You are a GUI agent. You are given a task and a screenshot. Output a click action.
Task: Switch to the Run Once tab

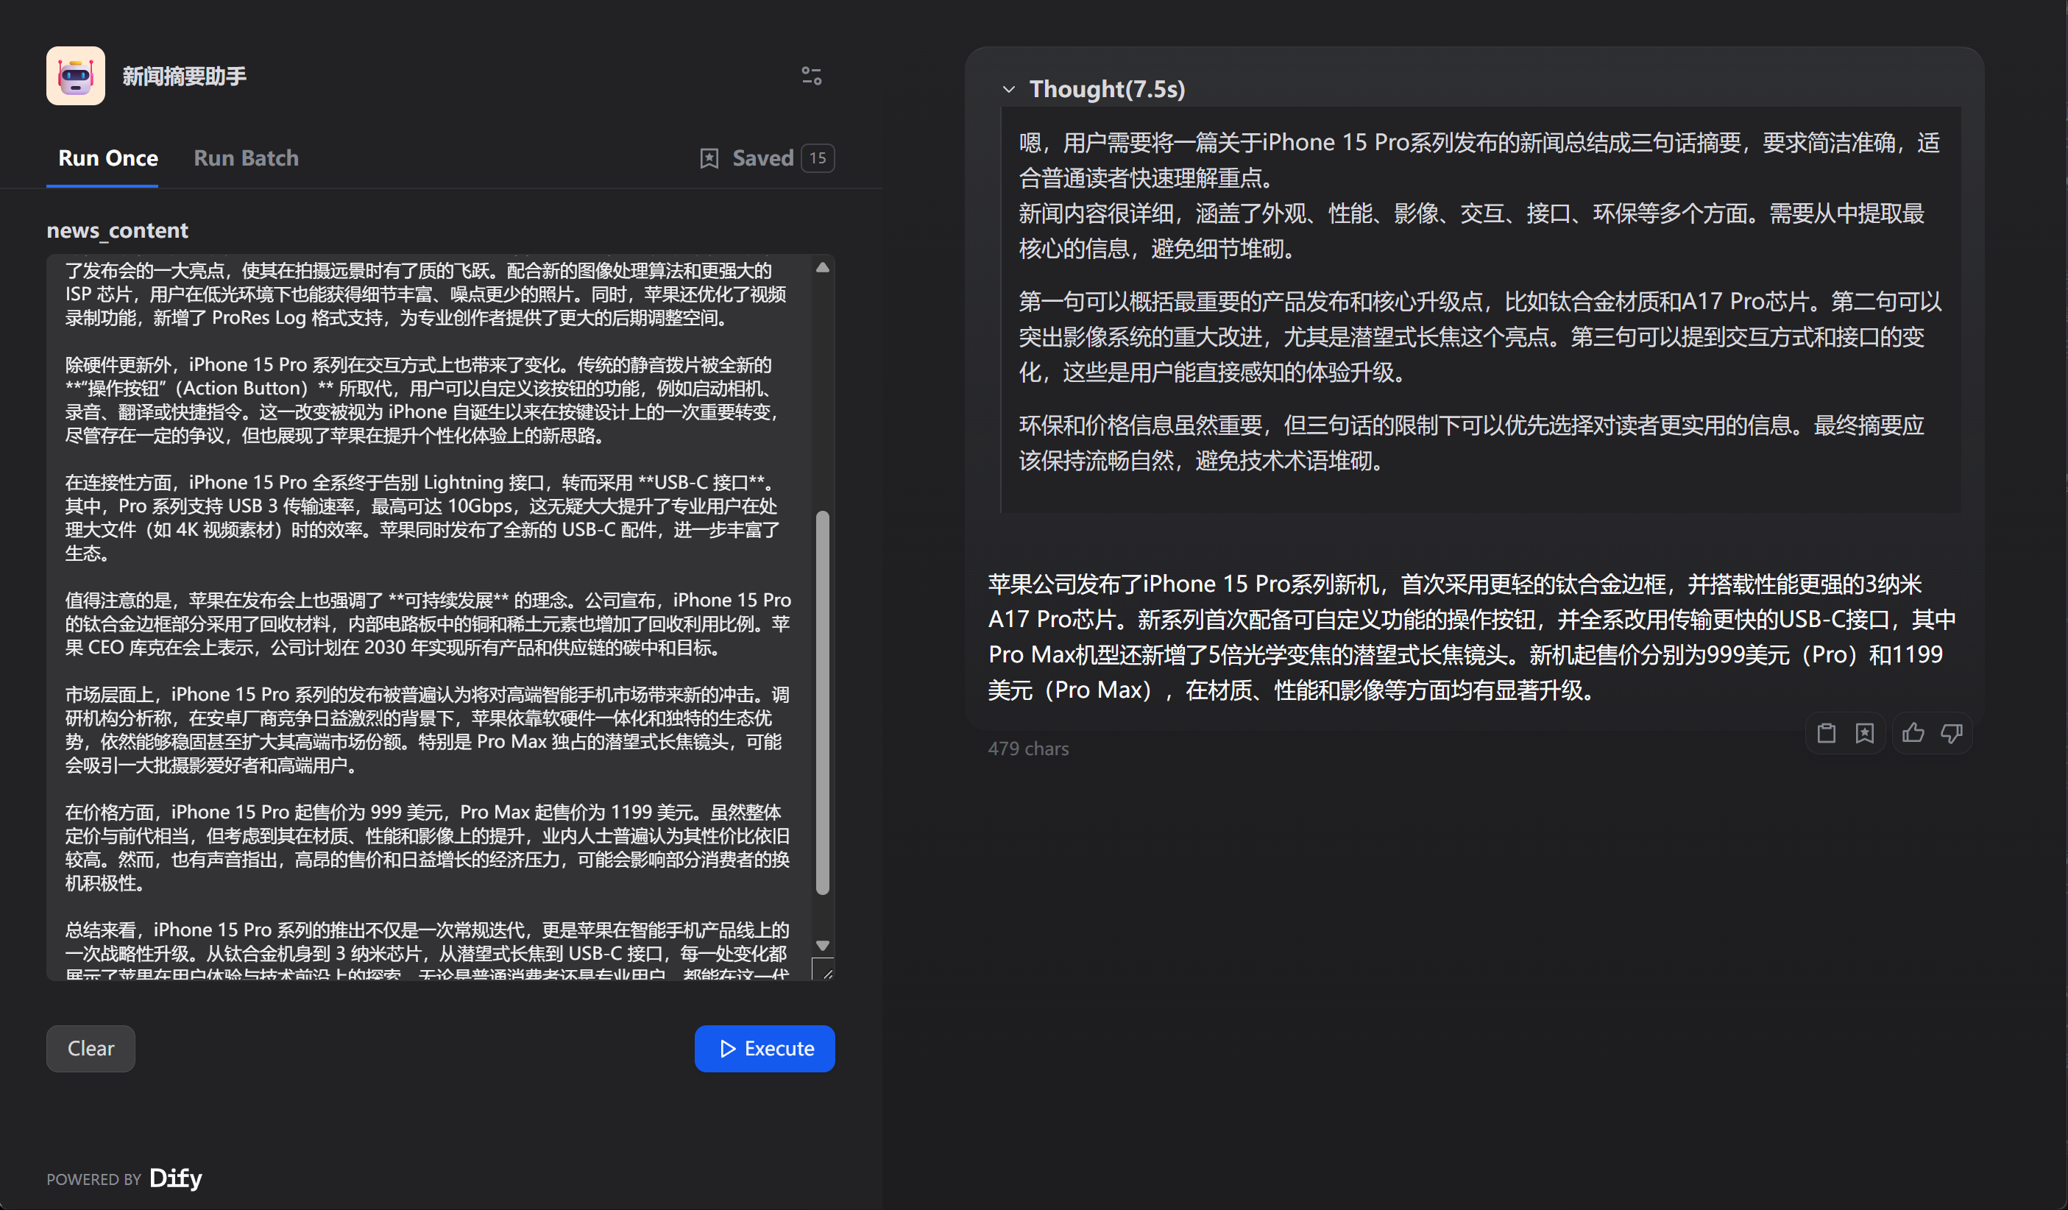click(108, 158)
